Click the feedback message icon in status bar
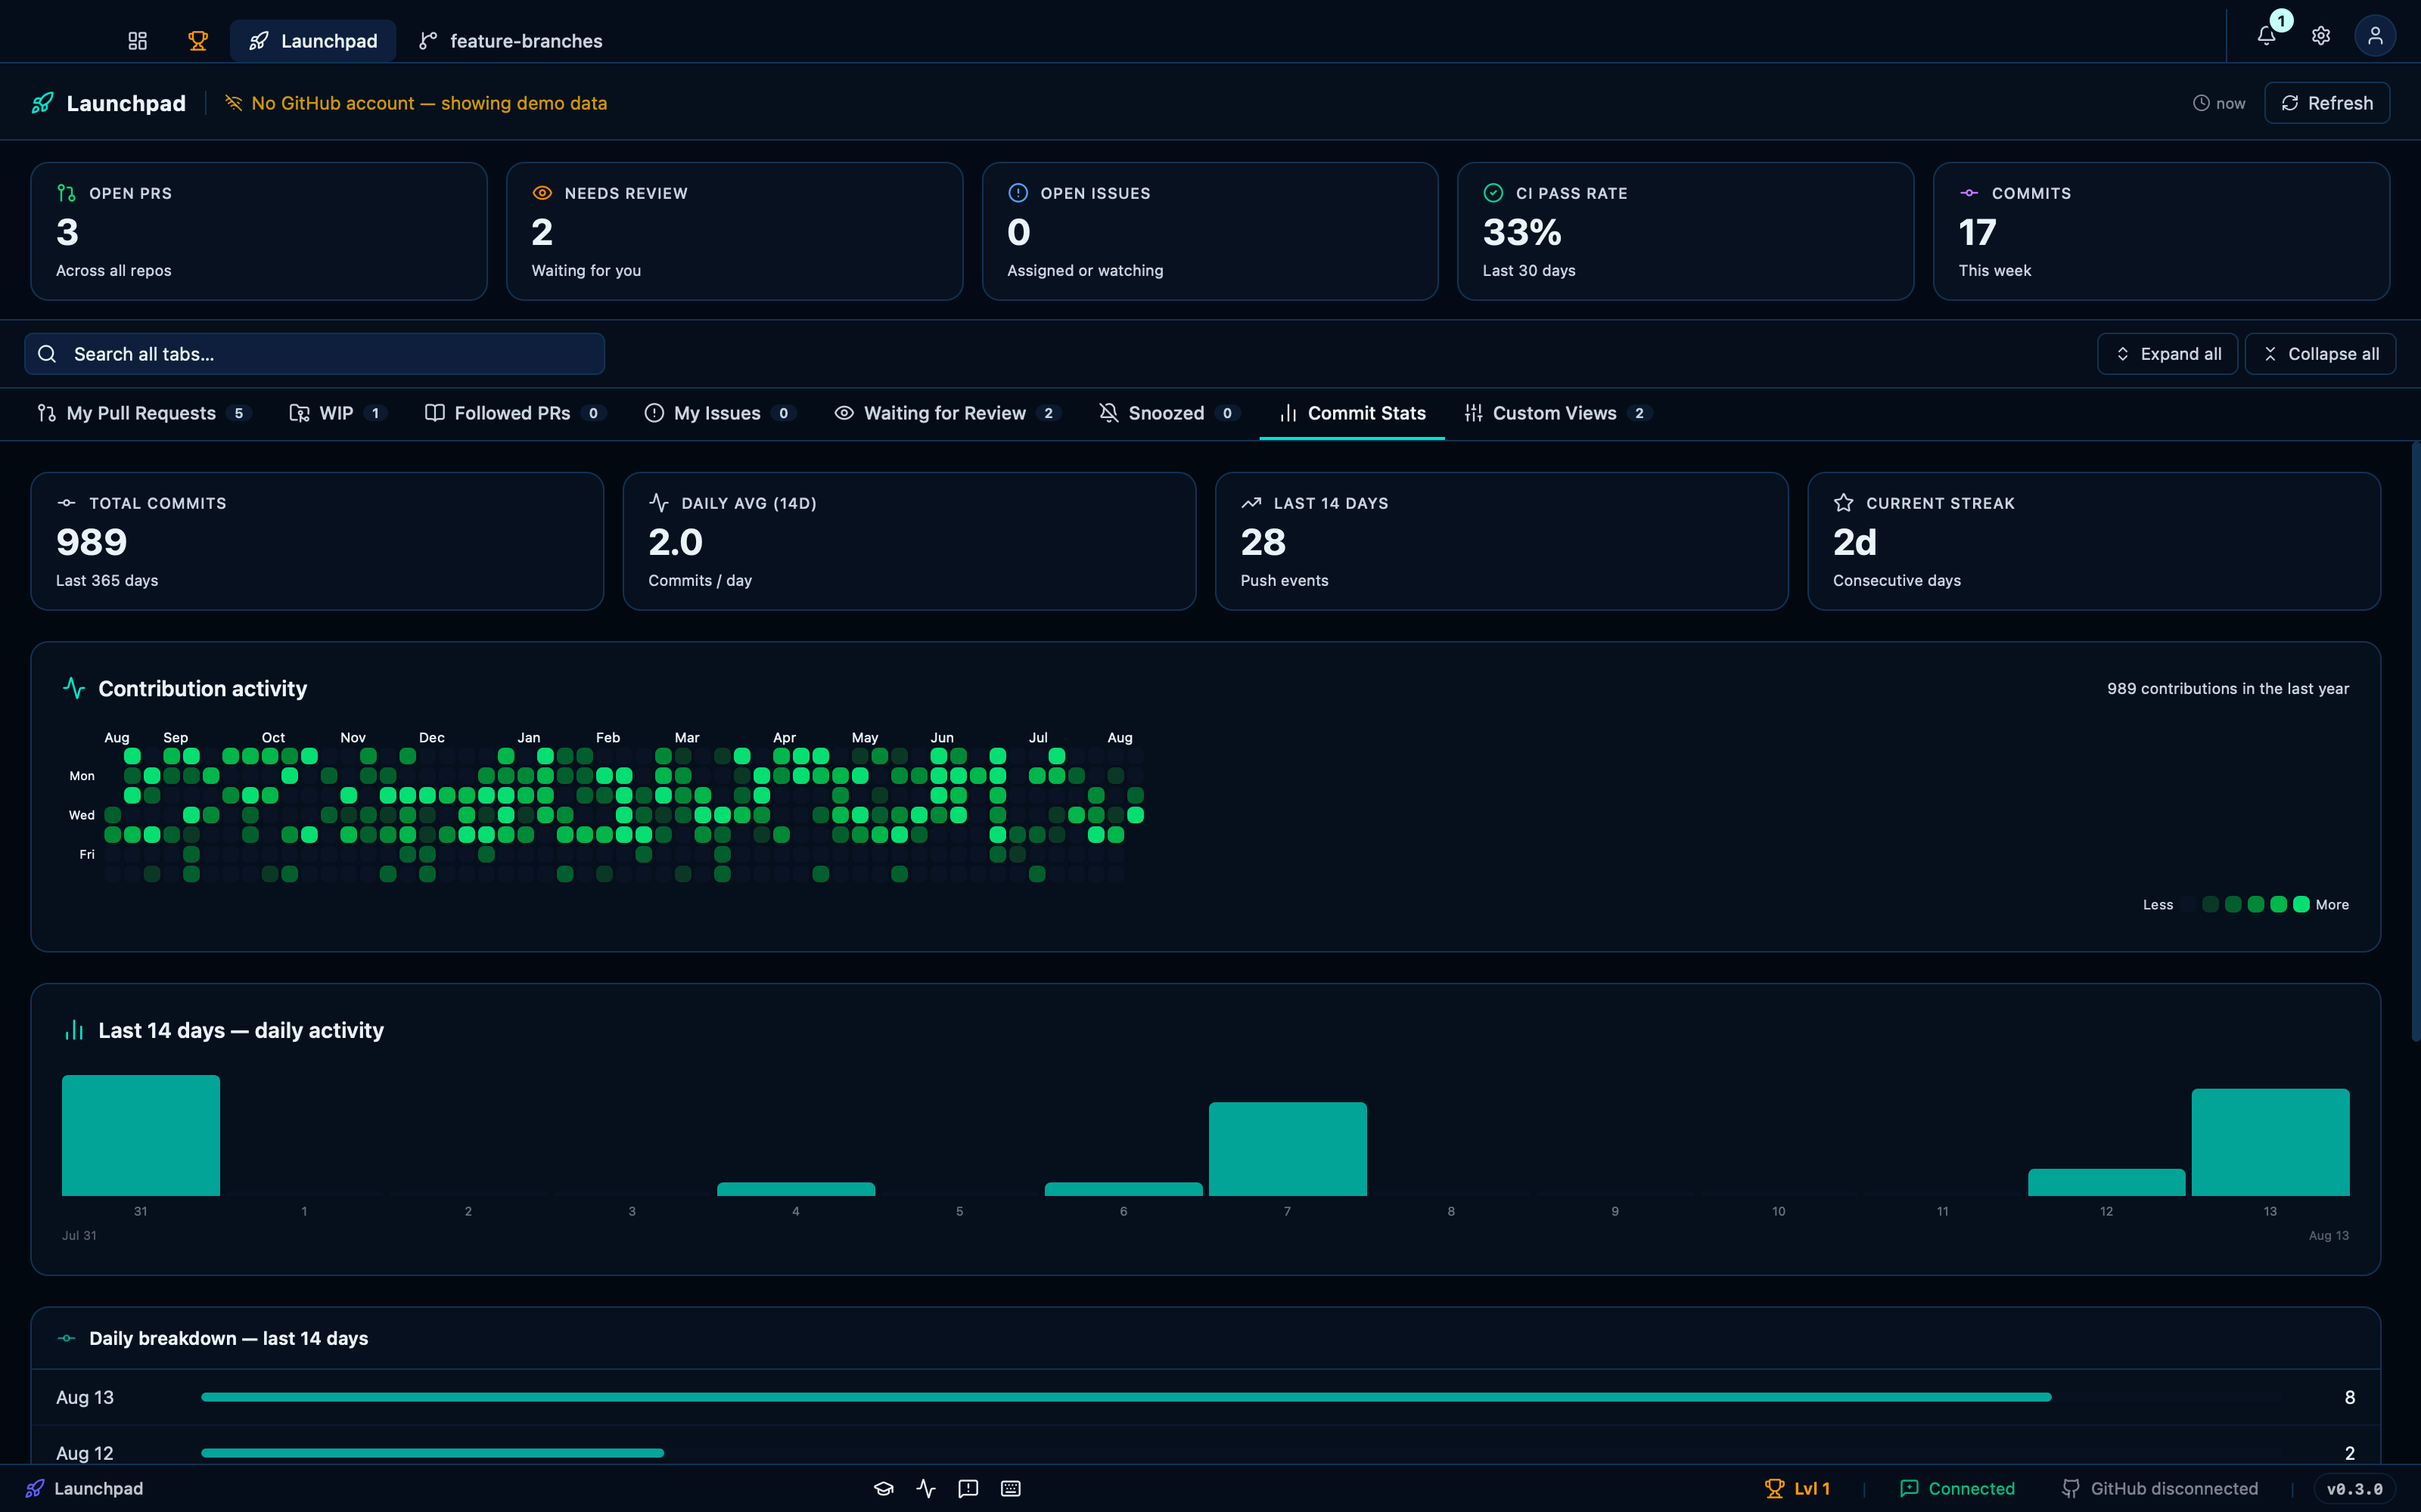2421x1512 pixels. [968, 1488]
